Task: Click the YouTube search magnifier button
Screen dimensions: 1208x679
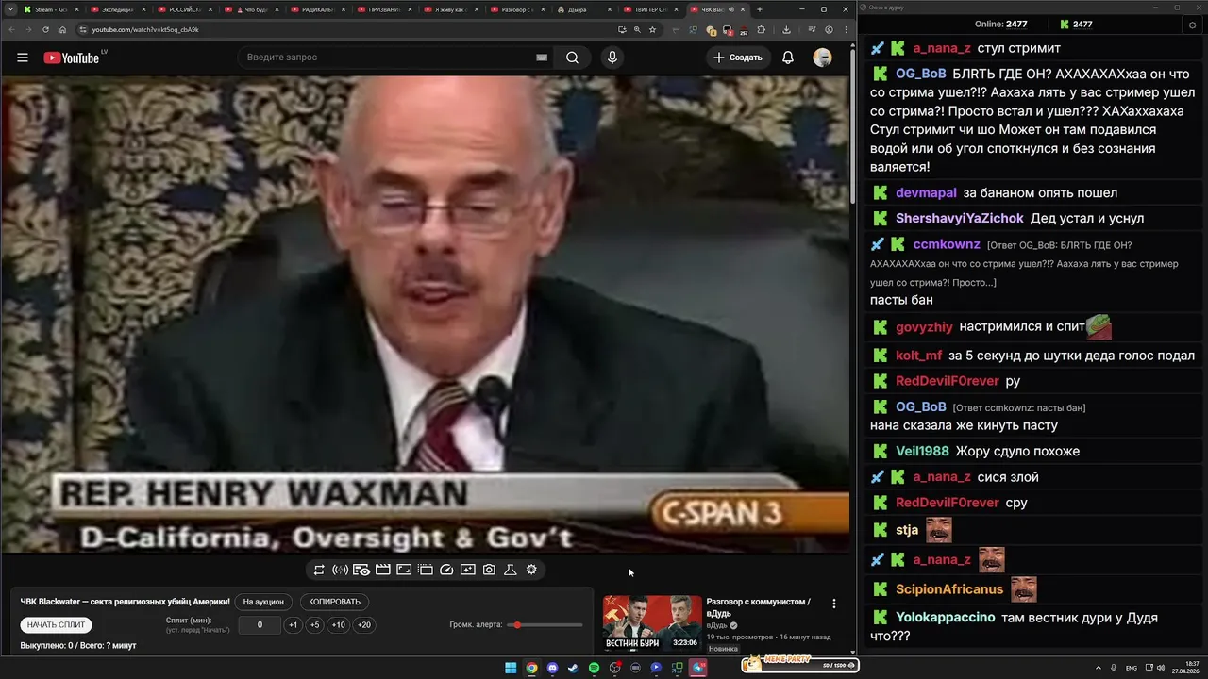Action: click(x=572, y=58)
